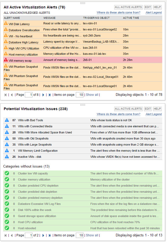Click EDIT button in the Potential Issues panel
Viewport: 167px width, 243px height.
point(148,109)
